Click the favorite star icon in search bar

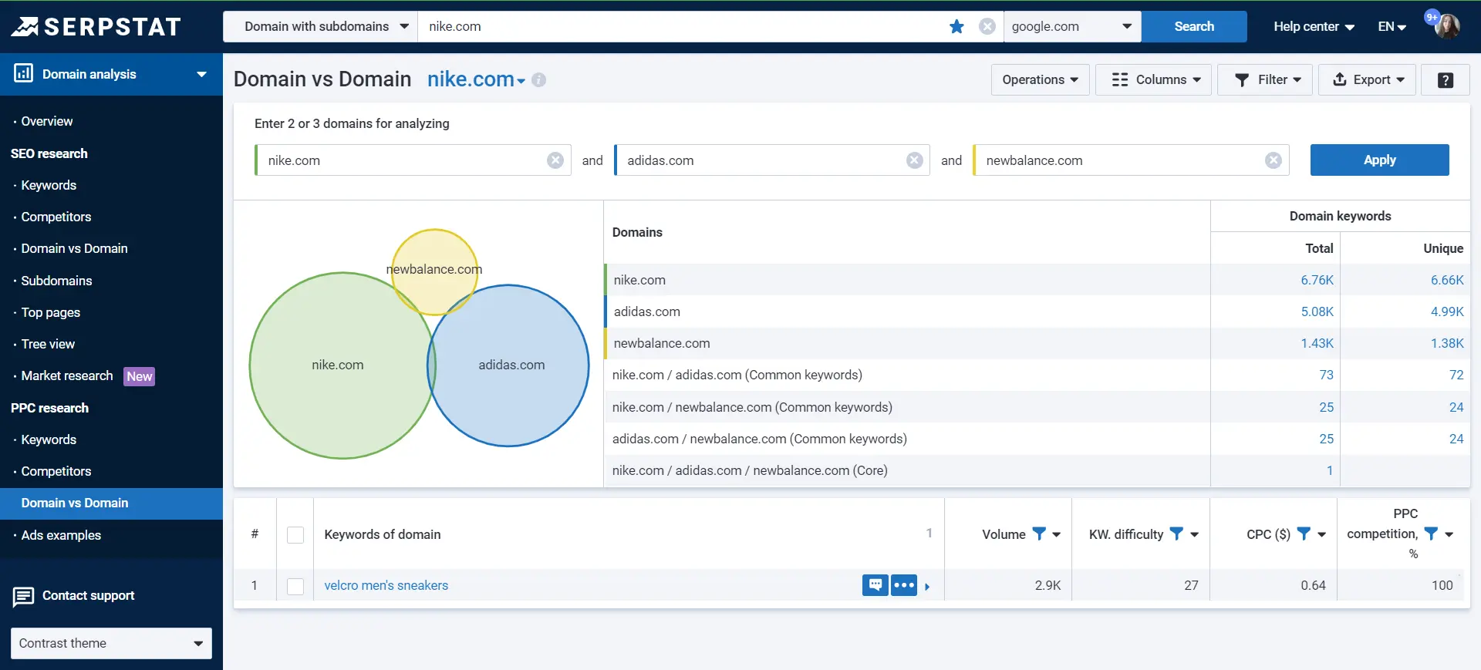pyautogui.click(x=956, y=26)
